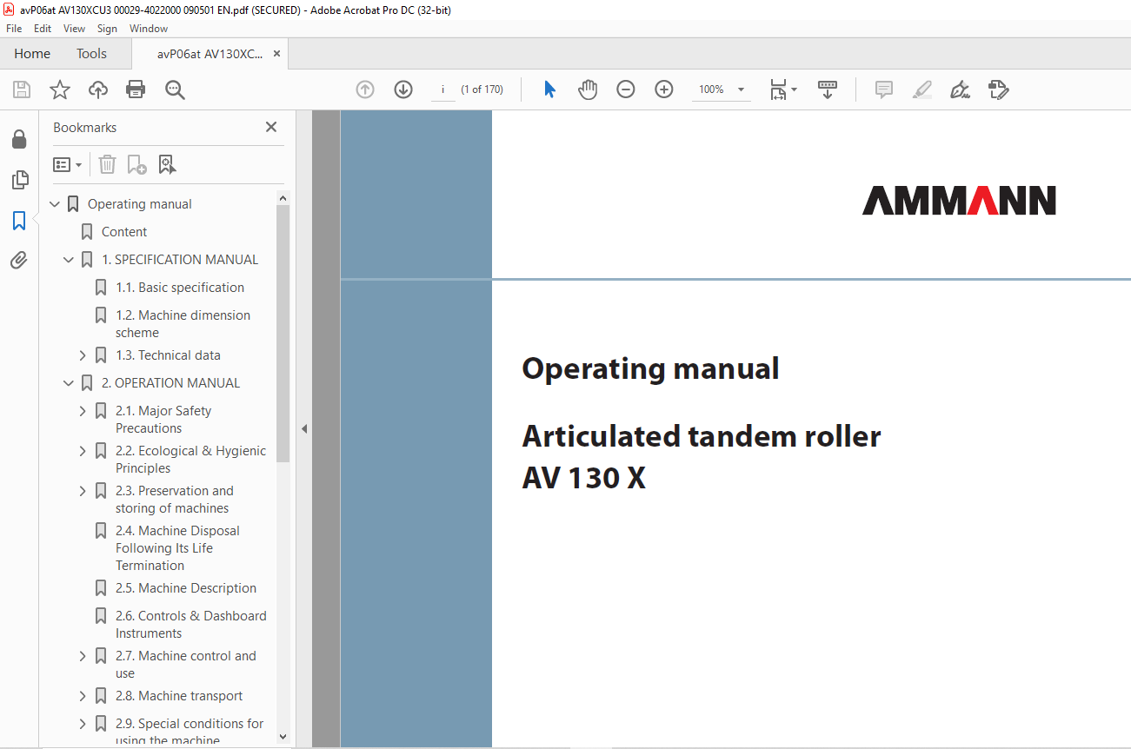Go to 1.1. Basic specification bookmark
Viewport: 1131px width, 749px height.
click(x=180, y=288)
